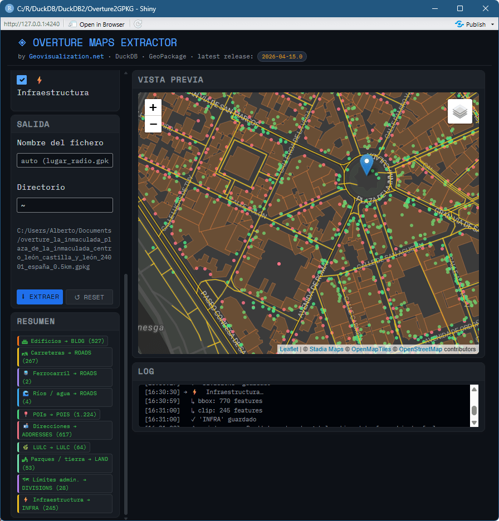
Task: Open the map layers control
Action: 459,112
